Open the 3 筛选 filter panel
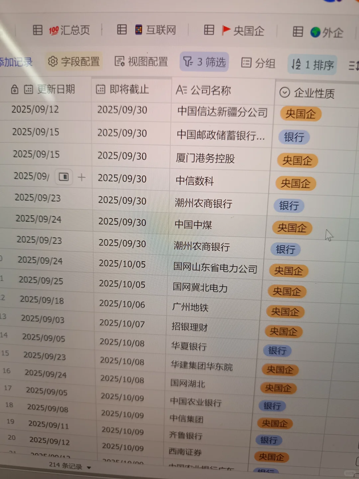Viewport: 359px width, 479px height. coord(204,62)
